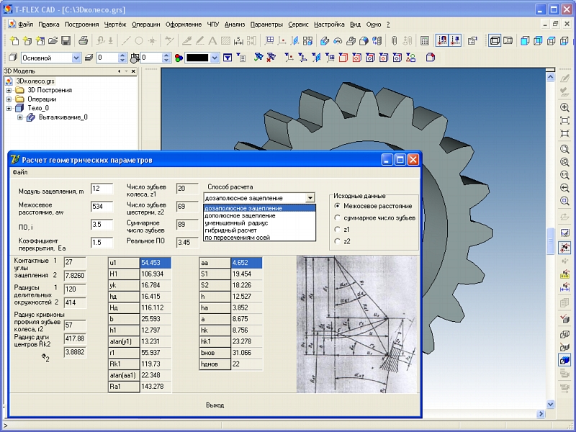
Task: Select the dimension tool icon
Action: coord(238,40)
